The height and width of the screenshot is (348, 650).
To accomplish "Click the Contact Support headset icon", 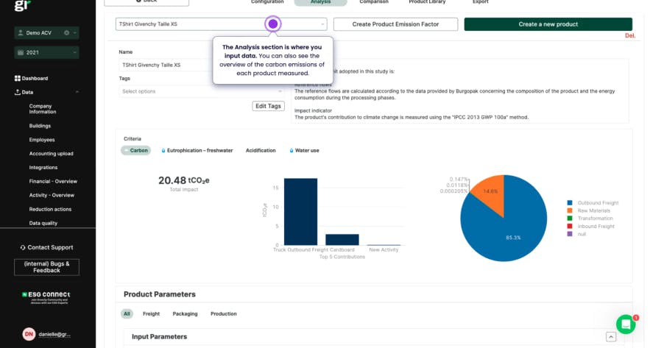I will 23,247.
